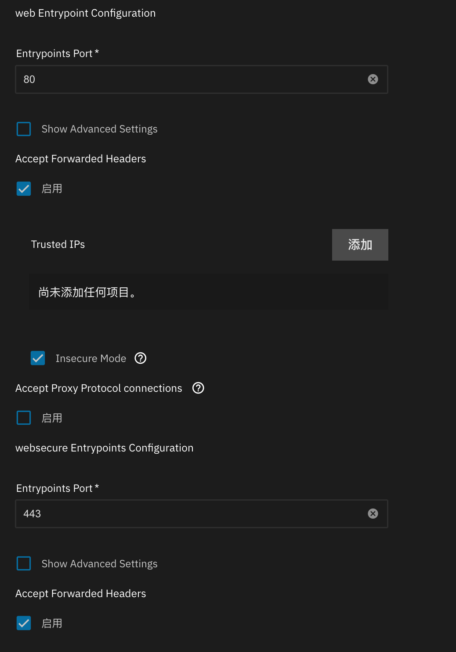Screen dimensions: 456x652
Task: Focus the web Entrypoints Port field containing 80
Action: coord(189,79)
